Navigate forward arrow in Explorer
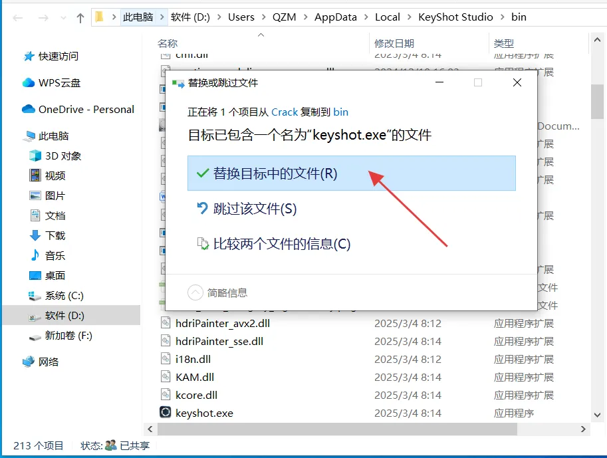This screenshot has width=607, height=458. coord(43,18)
